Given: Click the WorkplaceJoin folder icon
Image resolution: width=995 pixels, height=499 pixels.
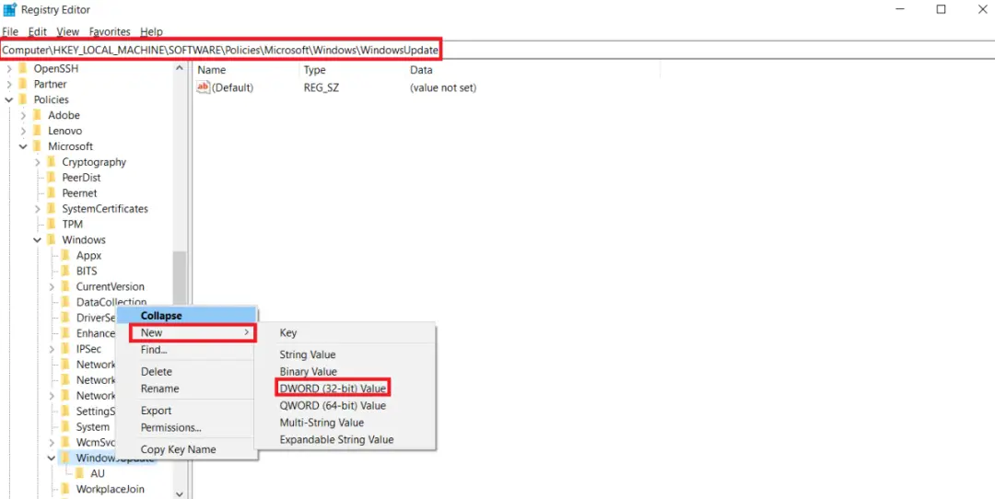Looking at the screenshot, I should (65, 489).
